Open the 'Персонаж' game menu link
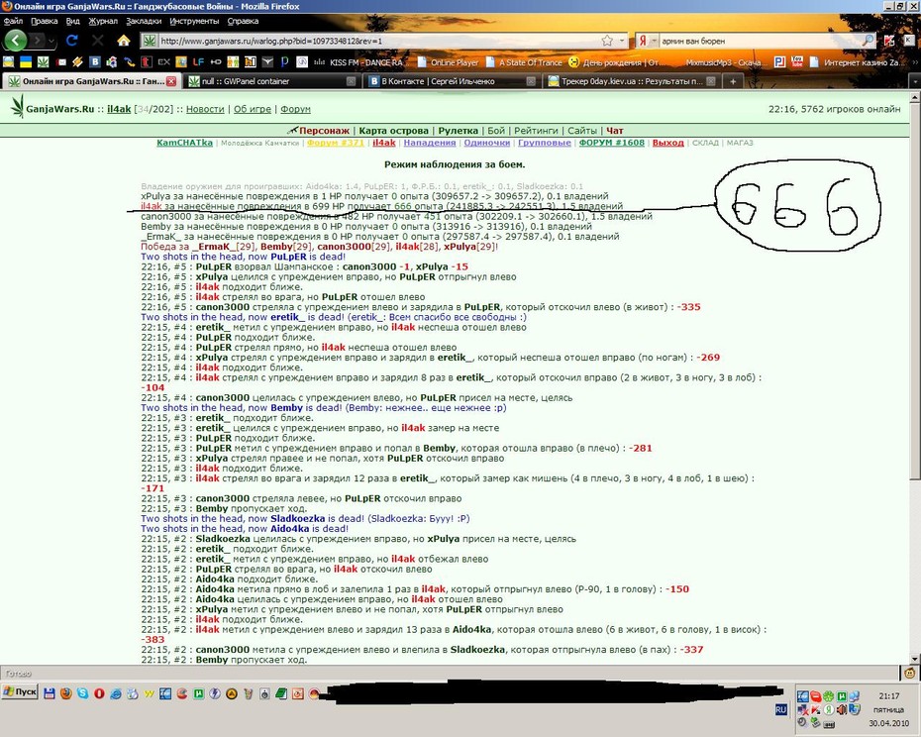 click(x=324, y=131)
